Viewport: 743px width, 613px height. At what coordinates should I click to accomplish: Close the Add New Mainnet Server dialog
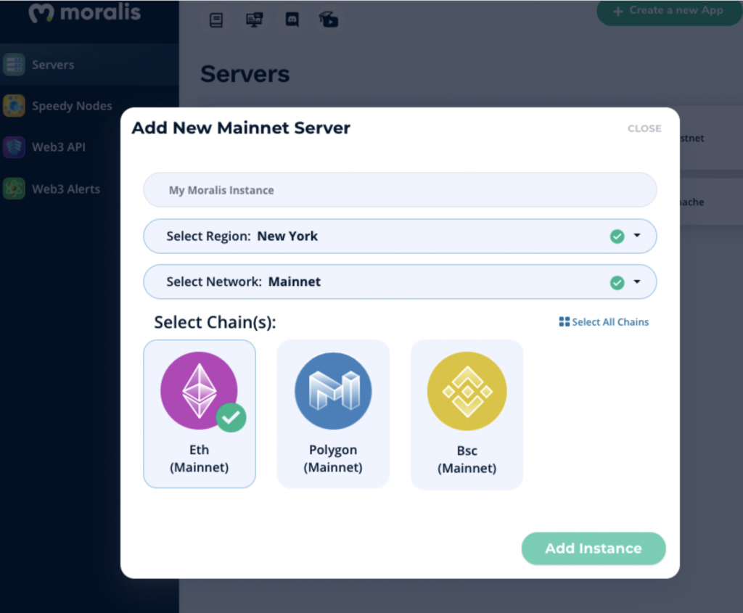644,128
